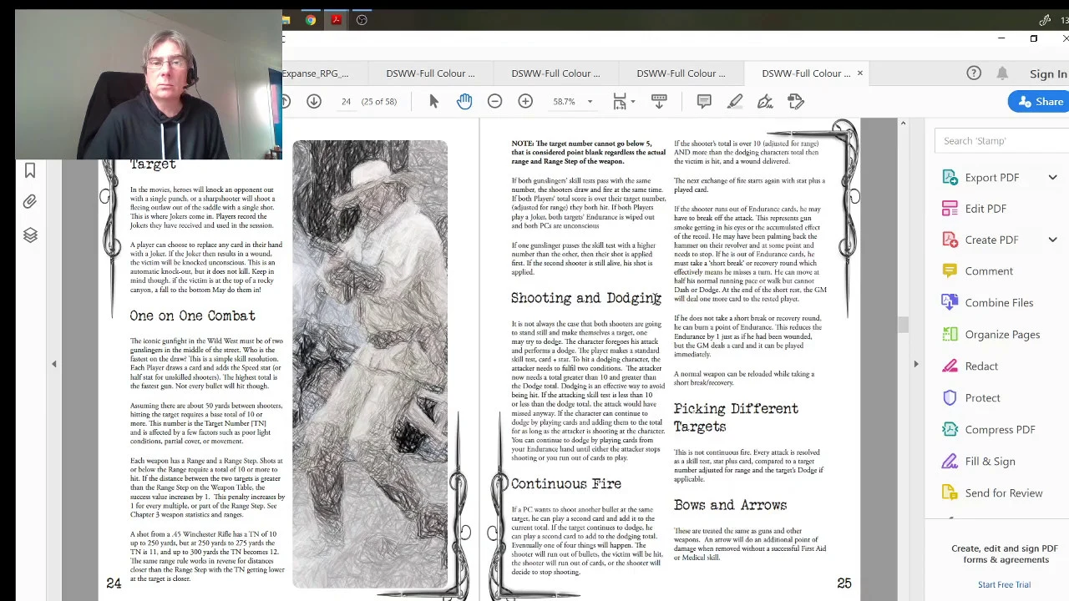Screen dimensions: 1069x601
Task: Open the clock app in taskbar
Action: 362,20
